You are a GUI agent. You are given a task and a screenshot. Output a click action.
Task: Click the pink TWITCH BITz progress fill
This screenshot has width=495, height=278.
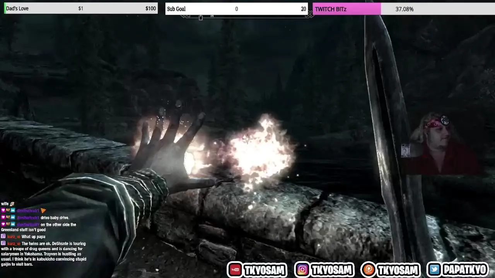pos(347,9)
